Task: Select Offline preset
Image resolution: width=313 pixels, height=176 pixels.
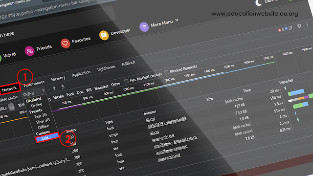Action: click(44, 127)
